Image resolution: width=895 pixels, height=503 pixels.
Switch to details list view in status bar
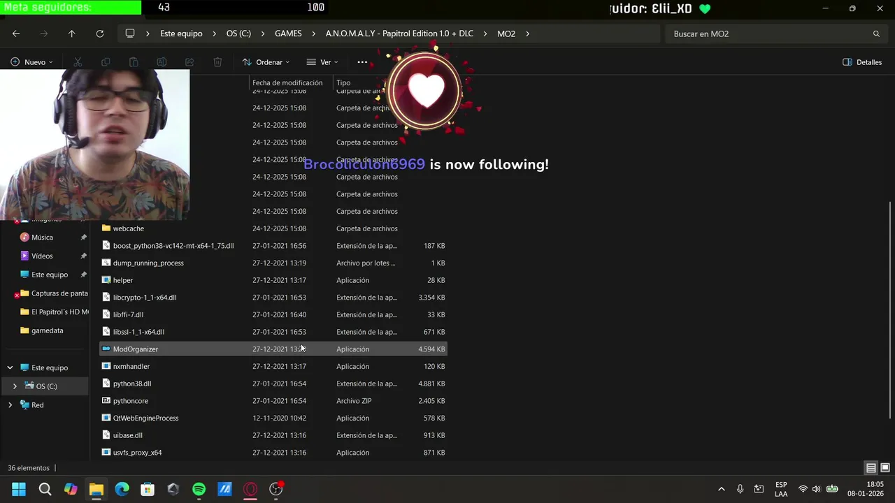(x=871, y=468)
